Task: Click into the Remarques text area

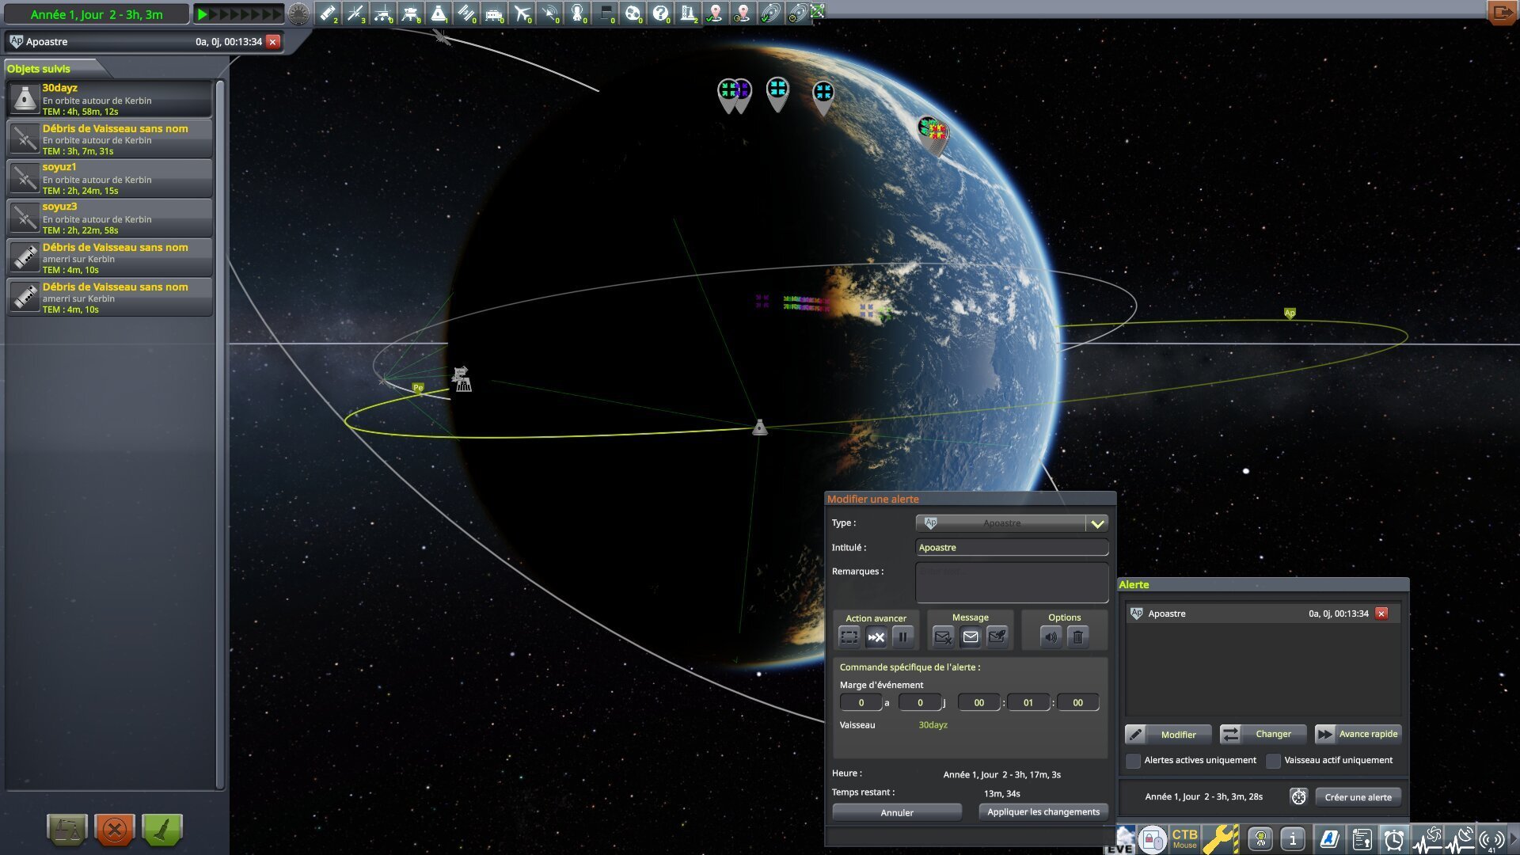Action: [1012, 582]
